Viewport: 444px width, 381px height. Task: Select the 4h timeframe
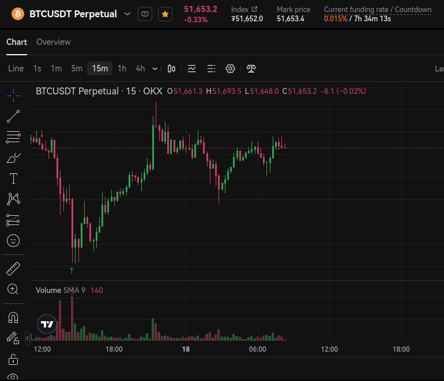(140, 68)
